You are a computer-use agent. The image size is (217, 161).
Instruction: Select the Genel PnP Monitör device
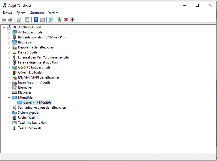(x=37, y=103)
